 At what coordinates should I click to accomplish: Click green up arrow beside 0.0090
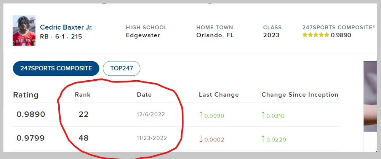coord(201,115)
